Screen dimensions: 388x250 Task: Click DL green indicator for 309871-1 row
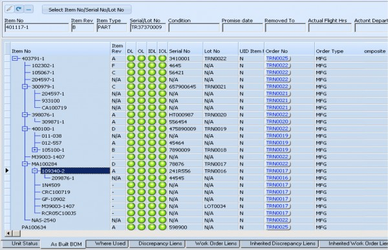click(x=131, y=121)
